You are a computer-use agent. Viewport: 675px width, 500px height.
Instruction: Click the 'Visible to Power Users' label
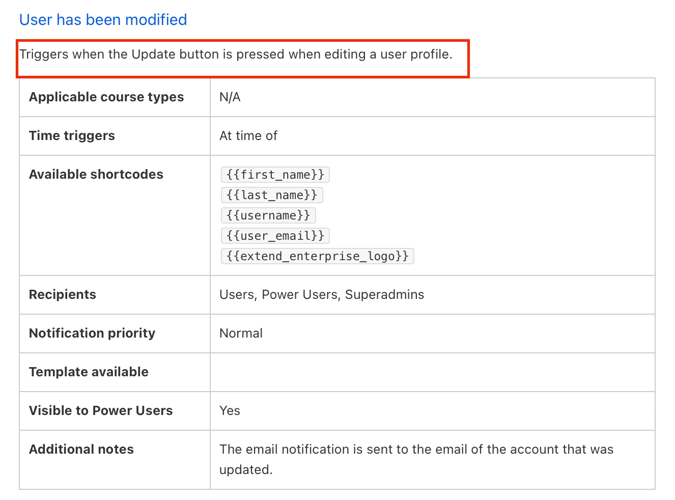[101, 411]
